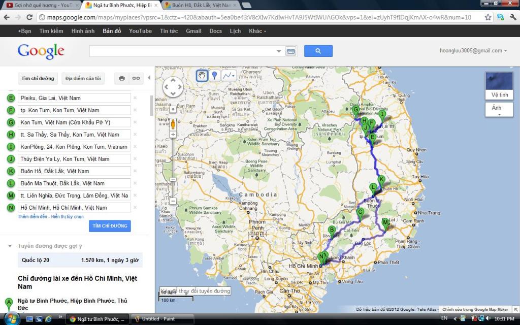Click the blue TÌM CHỈ ĐƯỜNG button

coord(110,226)
